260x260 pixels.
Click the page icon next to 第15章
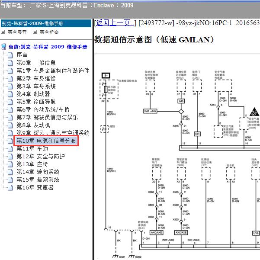coord(10,180)
